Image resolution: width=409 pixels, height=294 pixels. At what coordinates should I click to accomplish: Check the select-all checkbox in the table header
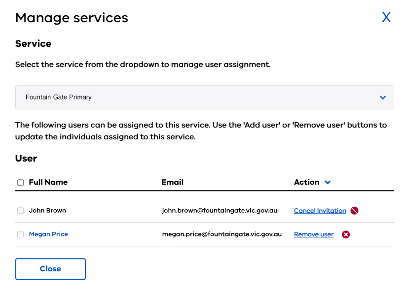point(20,182)
